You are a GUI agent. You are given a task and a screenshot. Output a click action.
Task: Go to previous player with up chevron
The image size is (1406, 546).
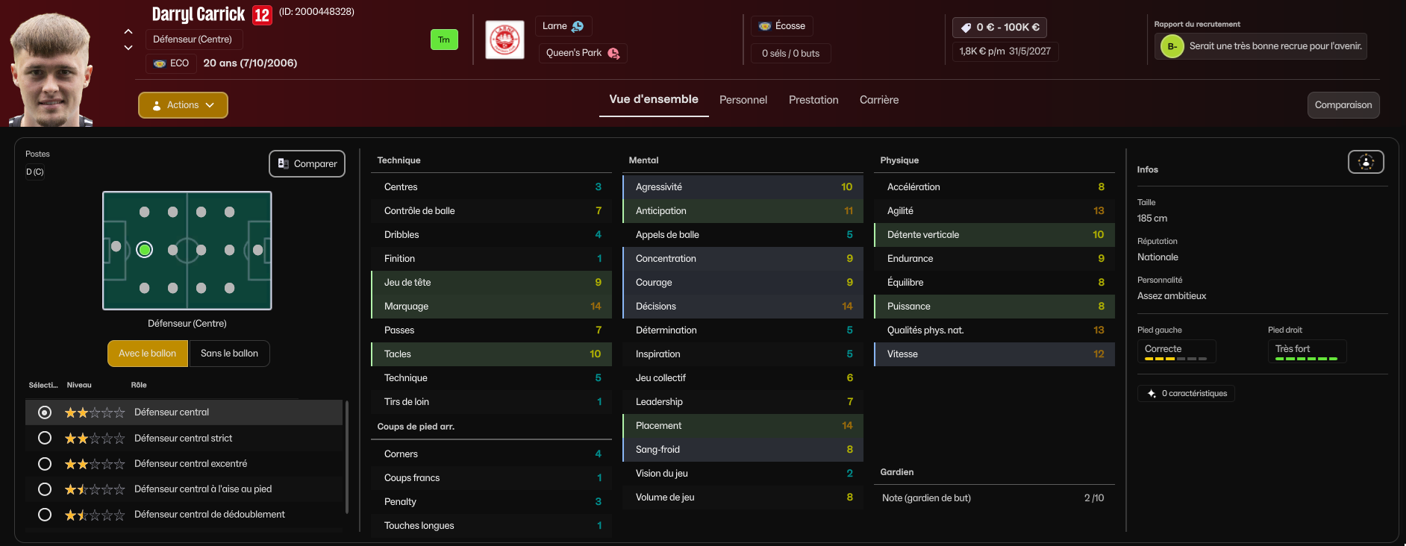click(x=128, y=31)
